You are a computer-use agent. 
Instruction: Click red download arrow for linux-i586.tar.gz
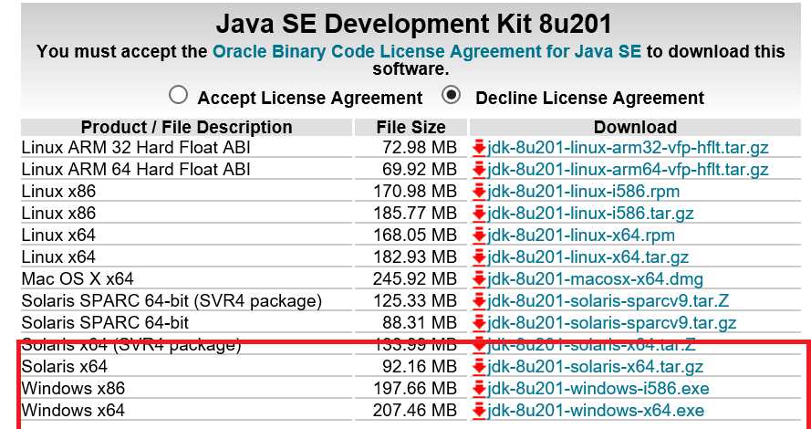pyautogui.click(x=479, y=214)
